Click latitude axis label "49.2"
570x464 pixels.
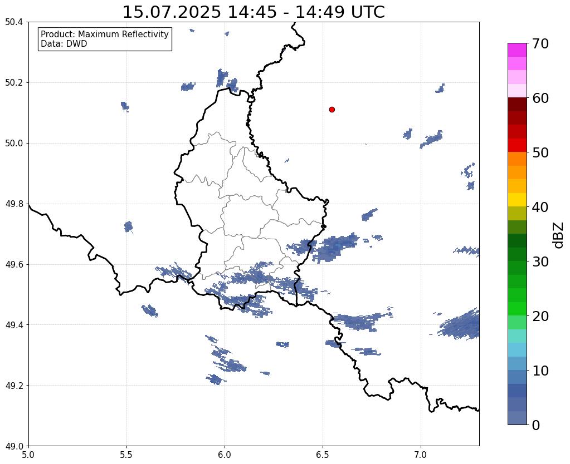(x=14, y=386)
